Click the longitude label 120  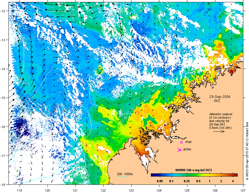click(48, 190)
